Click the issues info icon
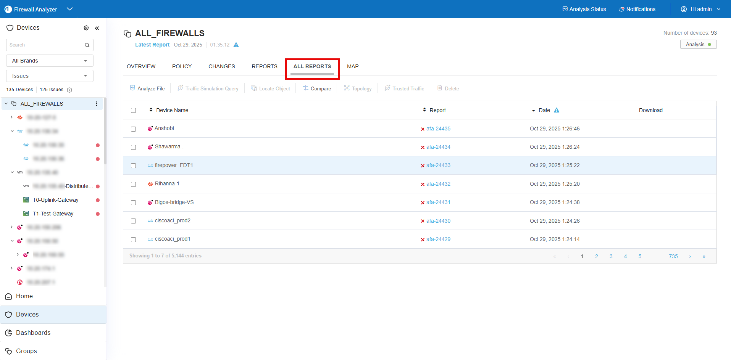731x360 pixels. click(x=69, y=90)
